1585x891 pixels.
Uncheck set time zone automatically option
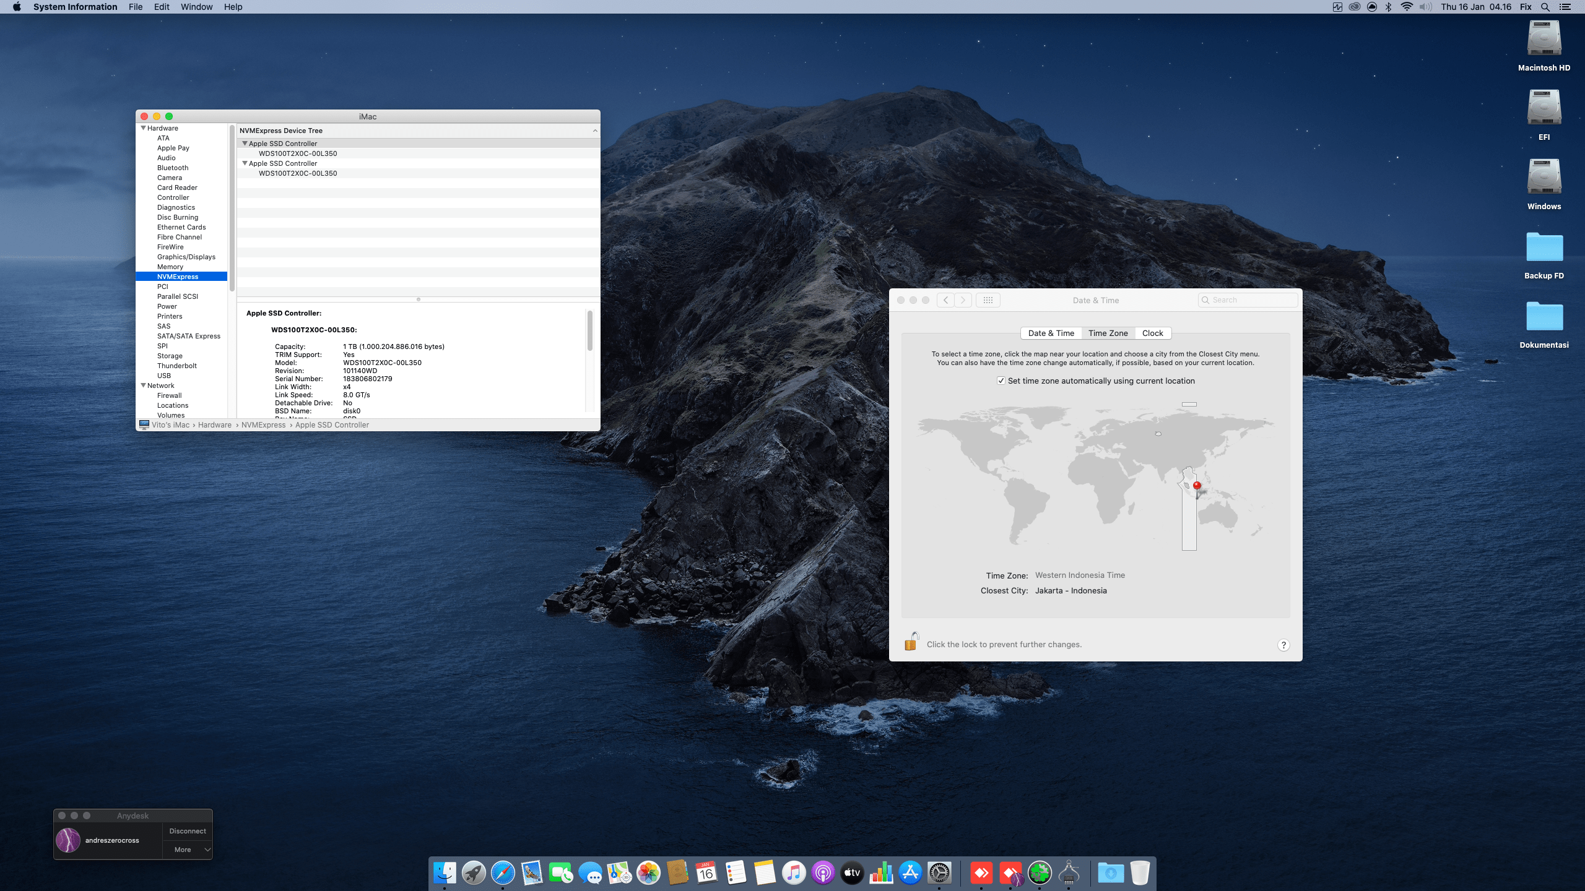point(1001,381)
